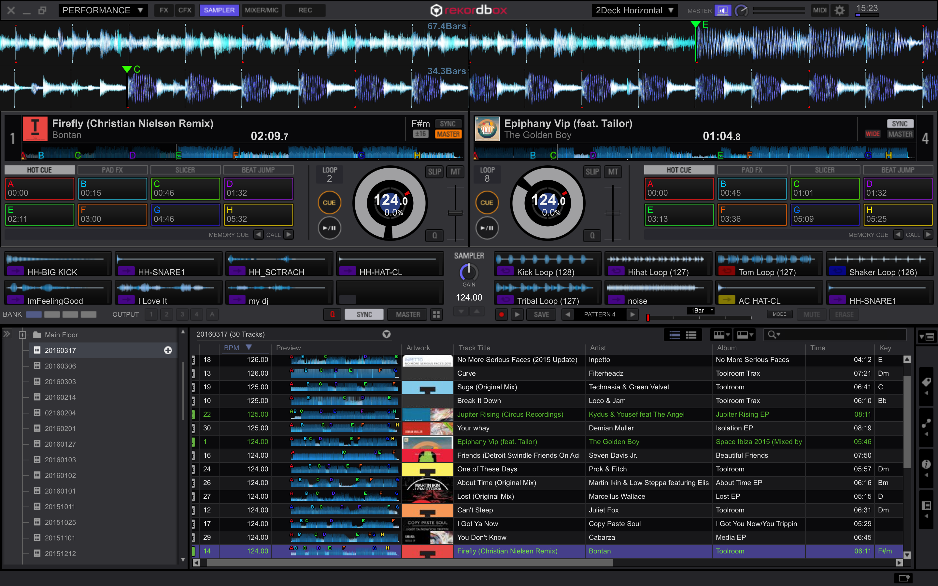938x586 pixels.
Task: Click the sequencer record button
Action: 501,314
